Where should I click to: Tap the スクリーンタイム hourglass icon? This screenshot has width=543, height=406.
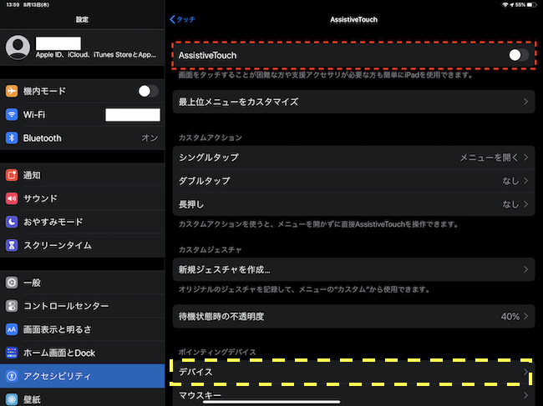(x=12, y=245)
